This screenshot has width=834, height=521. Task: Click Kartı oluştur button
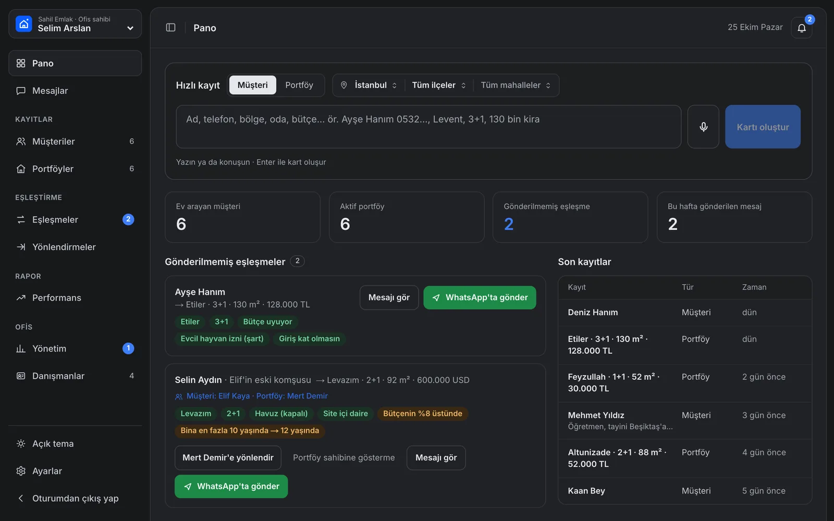pyautogui.click(x=763, y=127)
